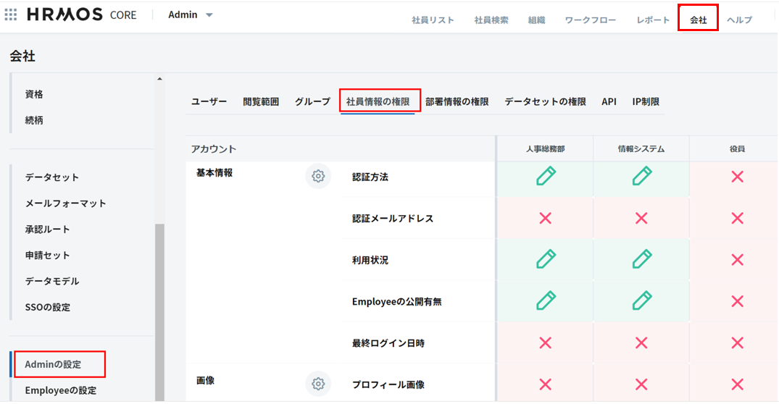
Task: Click pencil icon for 認証方法 under 人事総務部
Action: pyautogui.click(x=546, y=176)
